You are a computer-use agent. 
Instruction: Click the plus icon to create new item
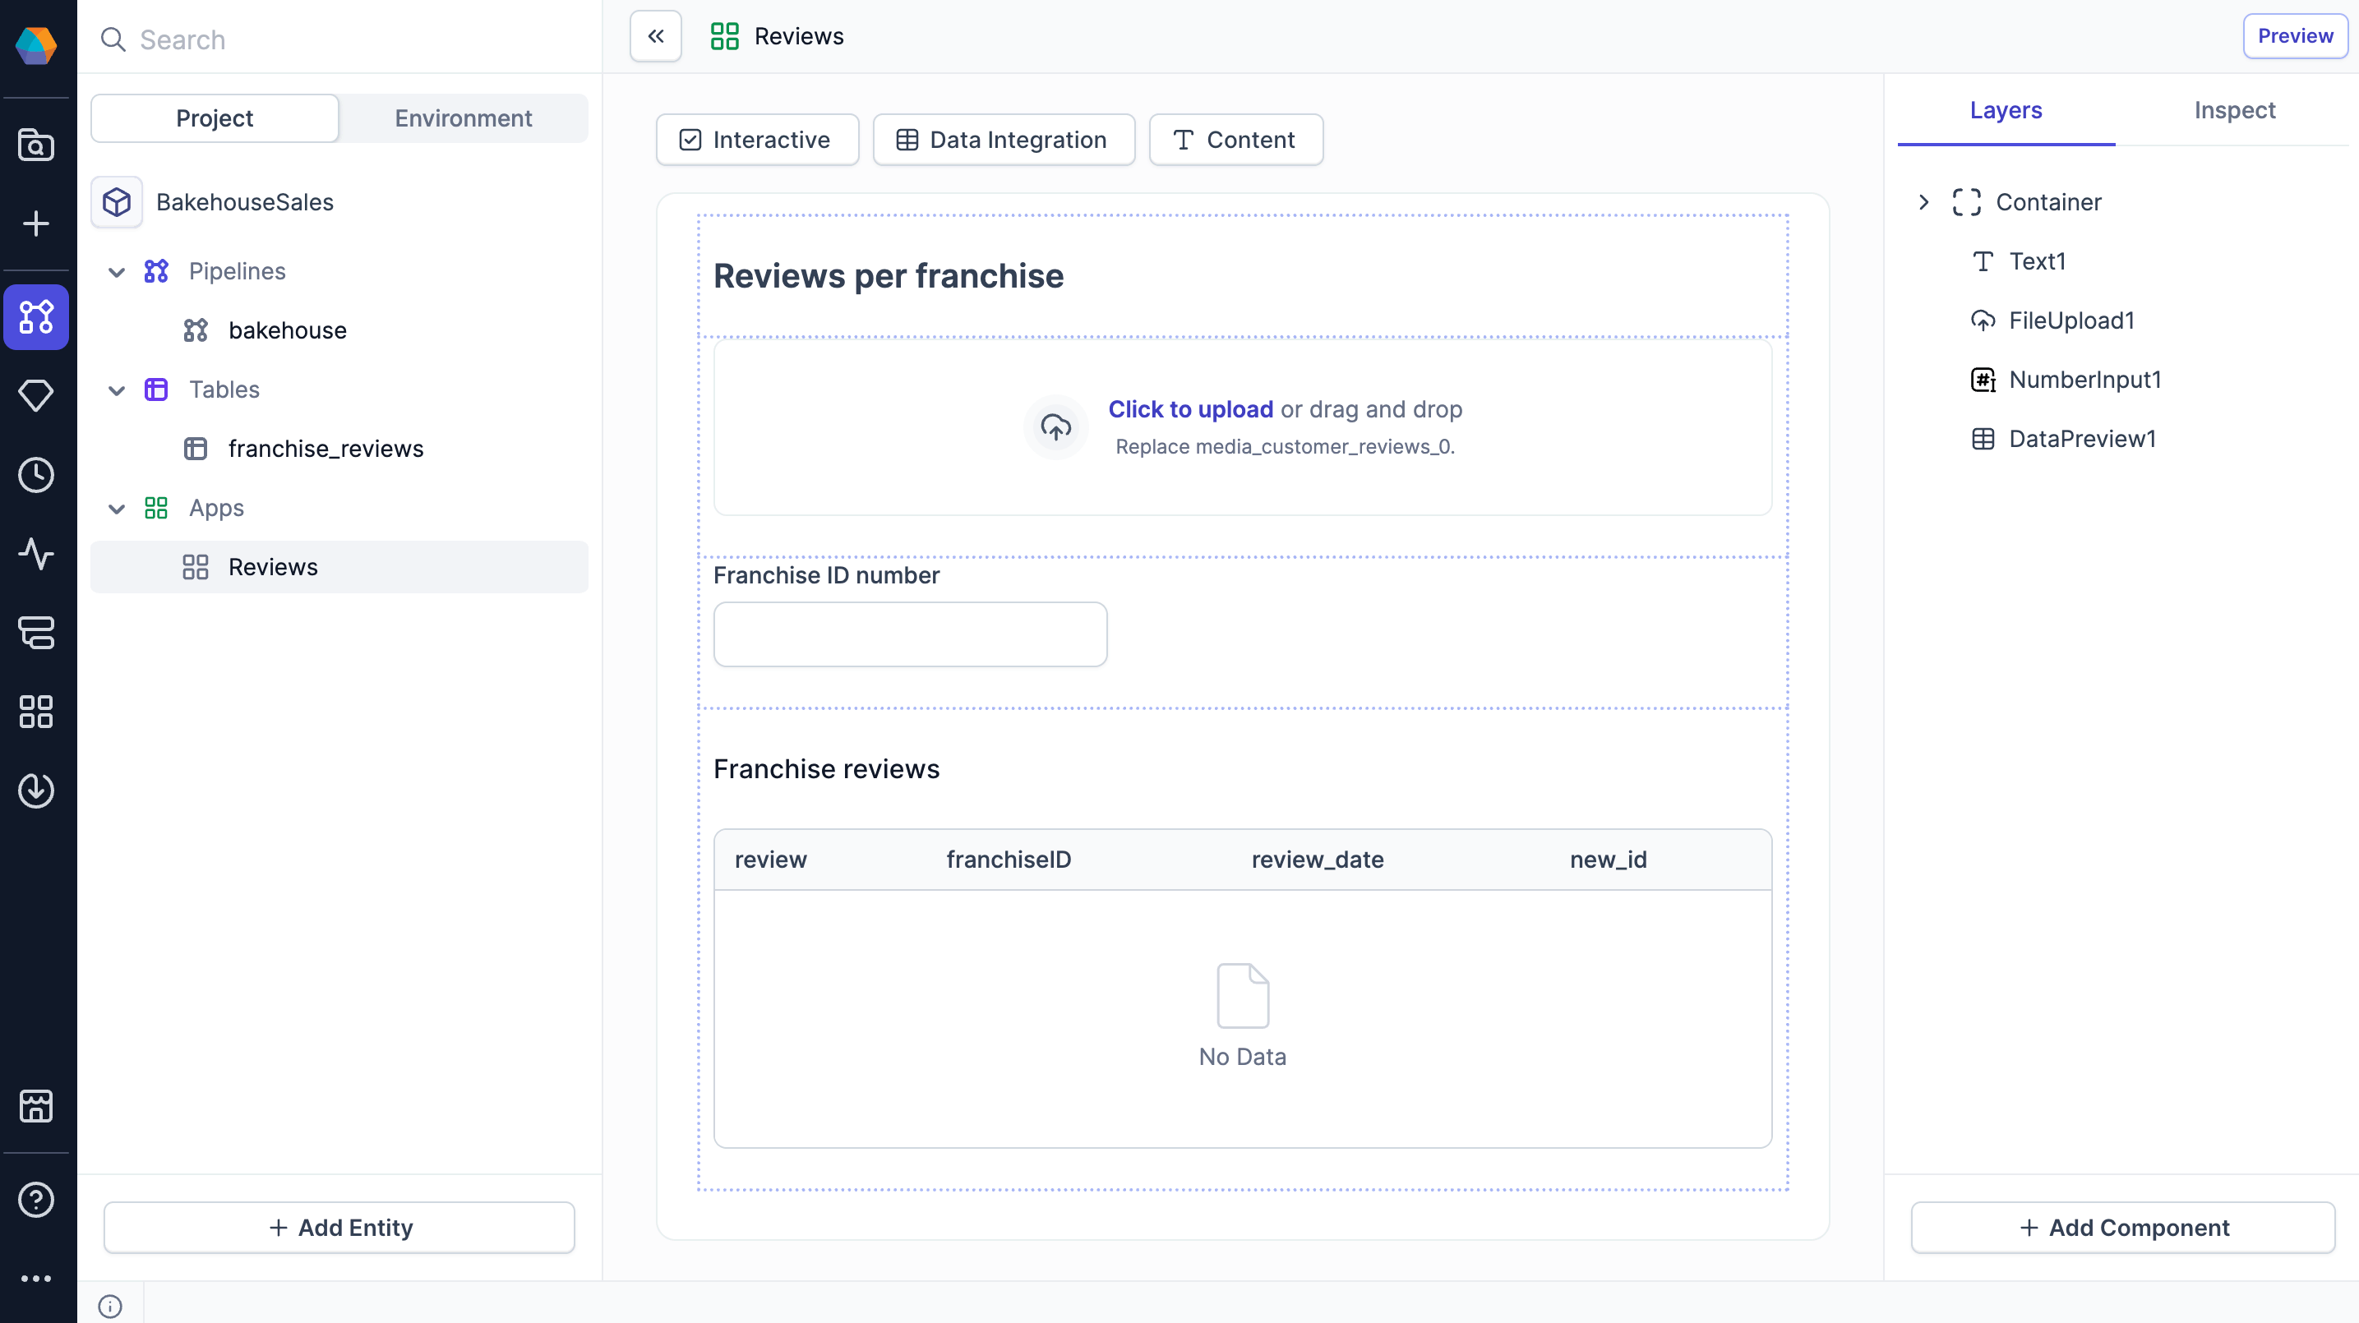[35, 224]
